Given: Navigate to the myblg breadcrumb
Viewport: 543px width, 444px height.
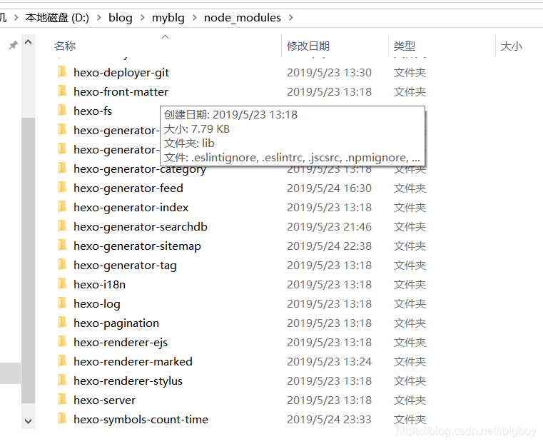Looking at the screenshot, I should [168, 18].
